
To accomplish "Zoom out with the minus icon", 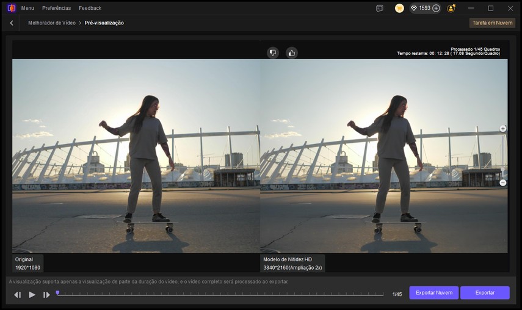I will [x=502, y=182].
